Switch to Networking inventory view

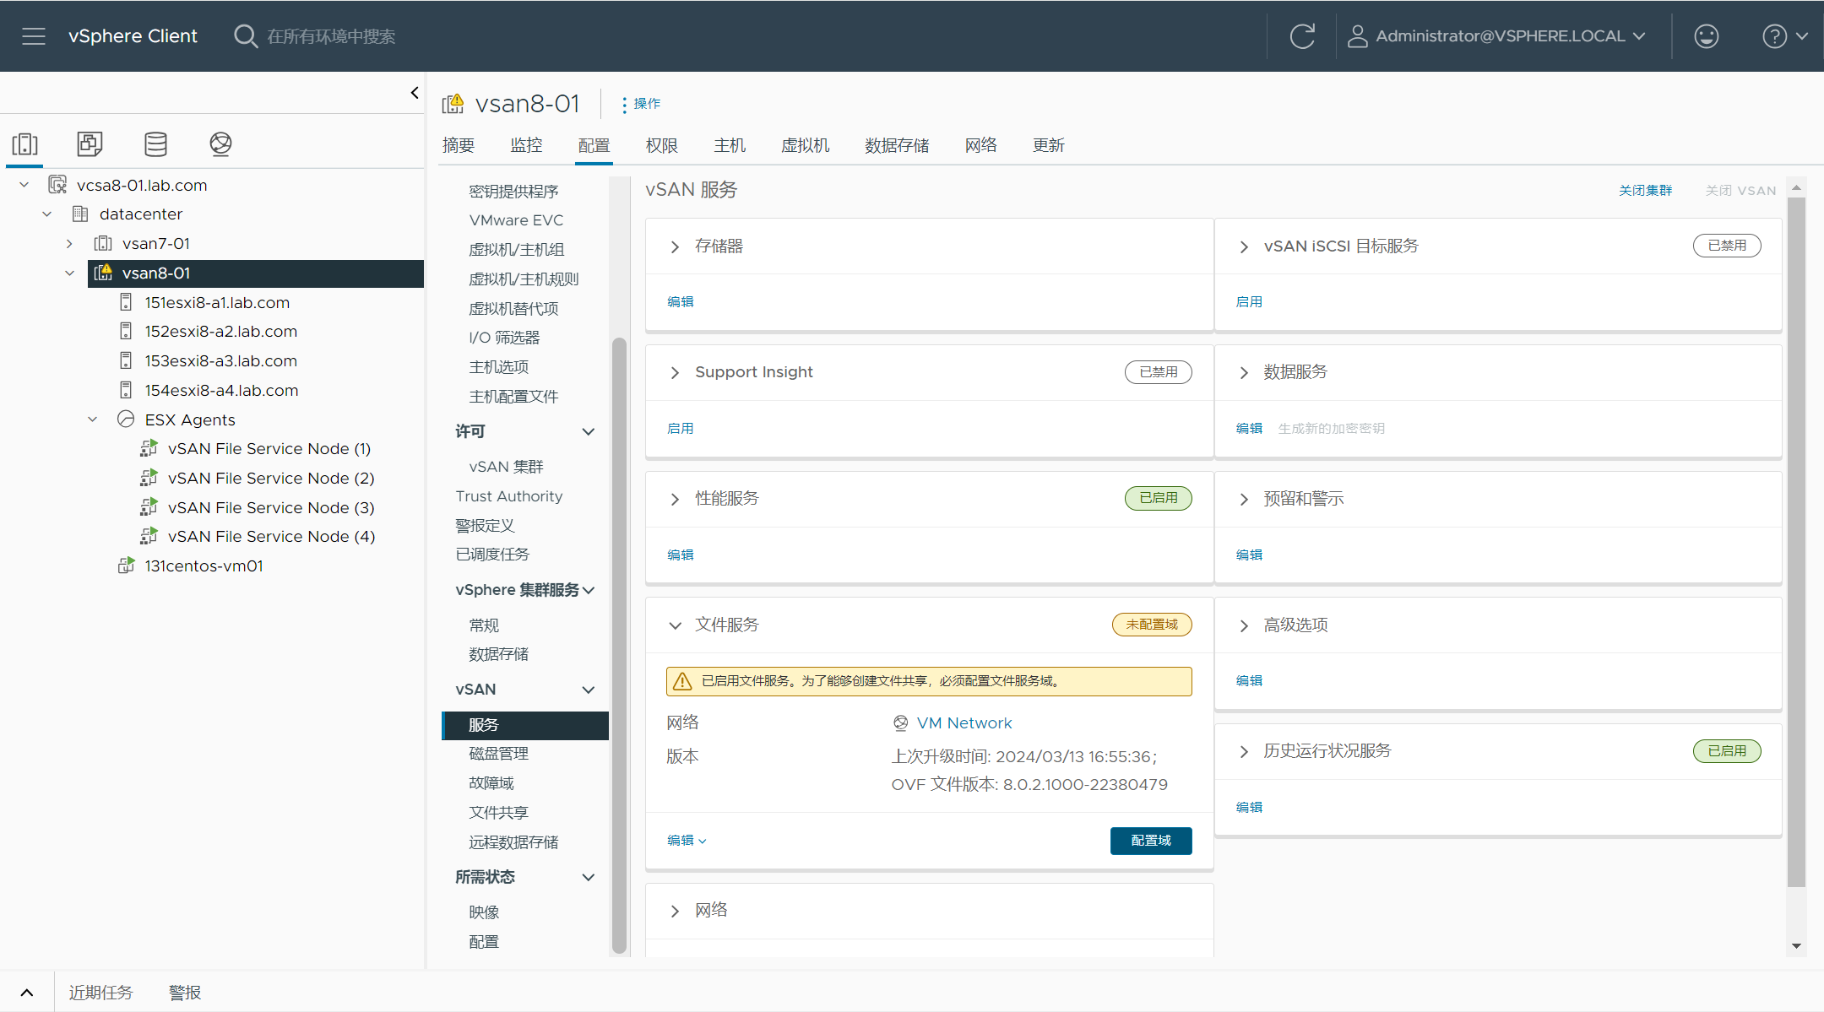point(220,144)
